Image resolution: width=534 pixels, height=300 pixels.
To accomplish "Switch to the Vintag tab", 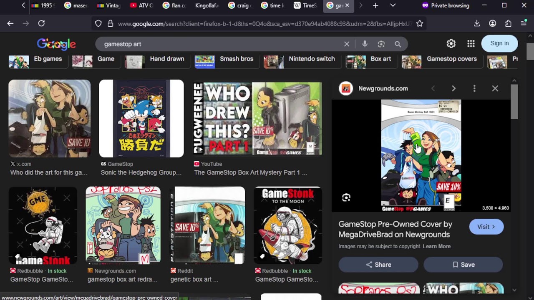I will tap(109, 5).
